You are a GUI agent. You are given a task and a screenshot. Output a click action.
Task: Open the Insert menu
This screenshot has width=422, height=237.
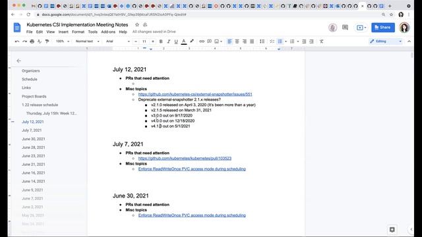click(63, 32)
